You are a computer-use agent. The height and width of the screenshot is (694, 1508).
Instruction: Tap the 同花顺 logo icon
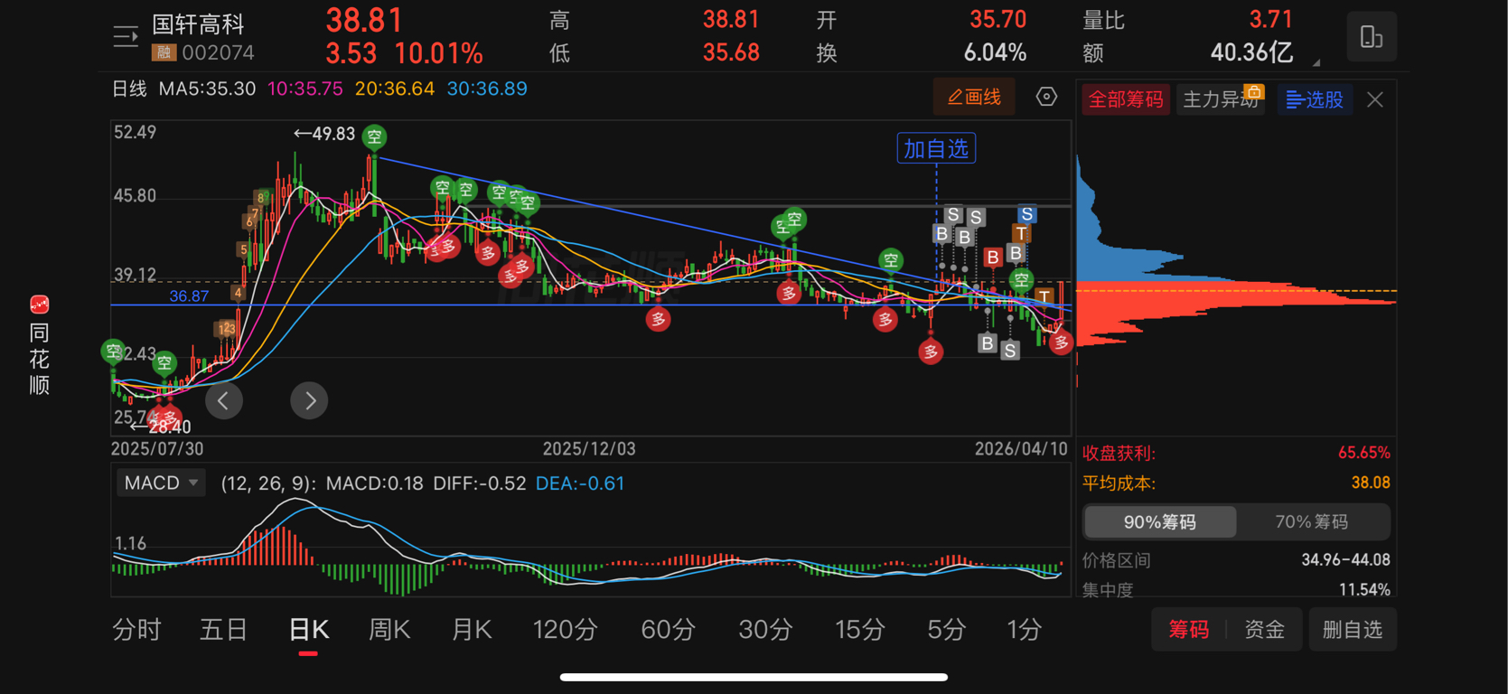39,305
